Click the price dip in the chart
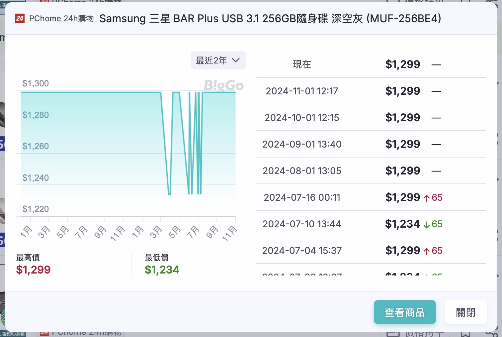This screenshot has width=502, height=337. pyautogui.click(x=169, y=193)
